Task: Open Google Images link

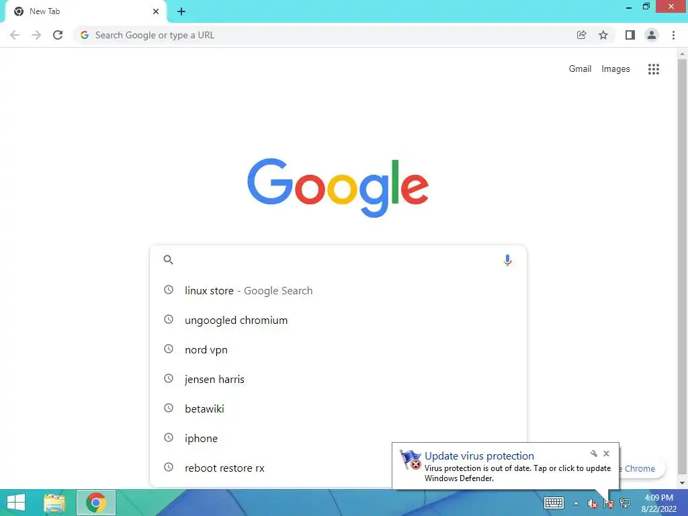Action: point(615,69)
